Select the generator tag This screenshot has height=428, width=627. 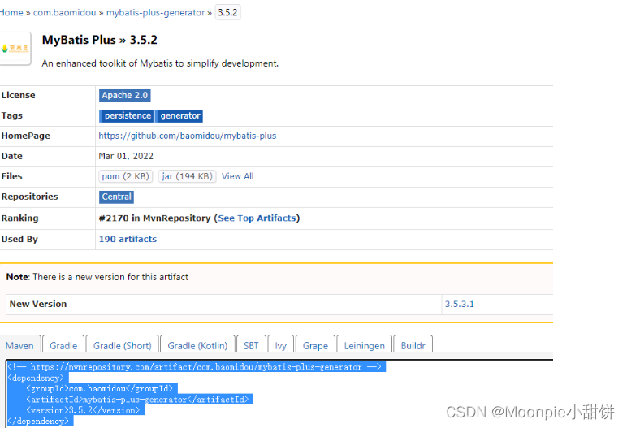point(179,116)
